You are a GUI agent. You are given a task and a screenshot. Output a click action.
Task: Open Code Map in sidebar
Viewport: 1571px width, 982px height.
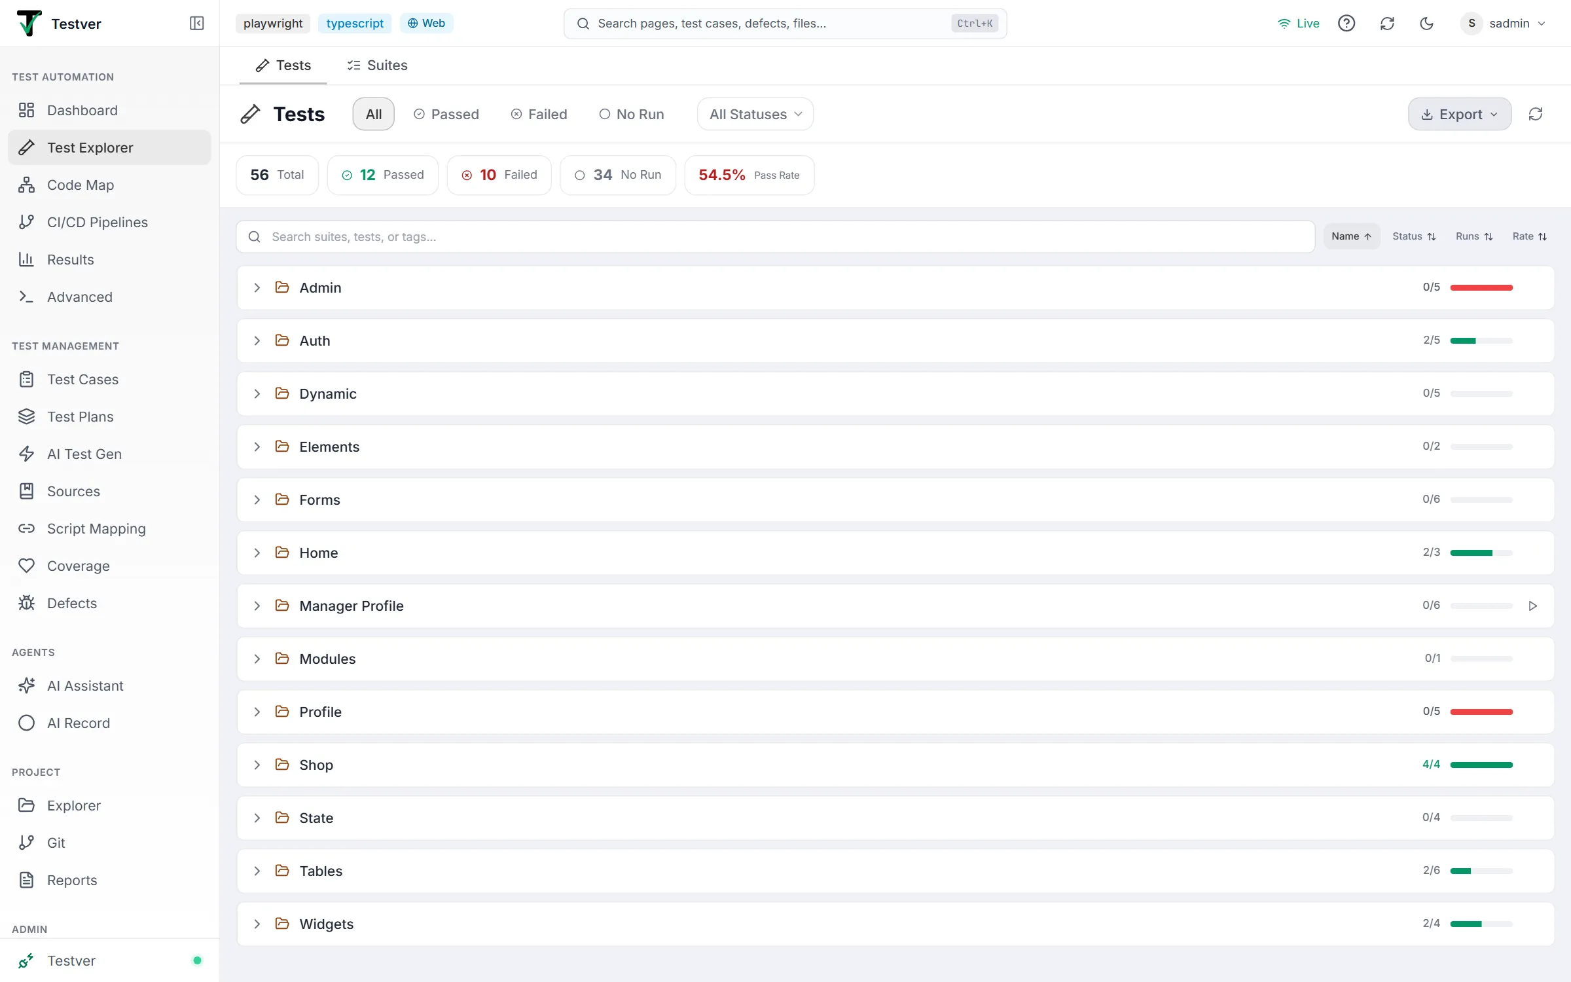tap(109, 185)
